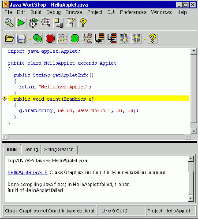This screenshot has width=198, height=219.
Task: Click the return "HelloJava Applet" line
Action: 55,87
